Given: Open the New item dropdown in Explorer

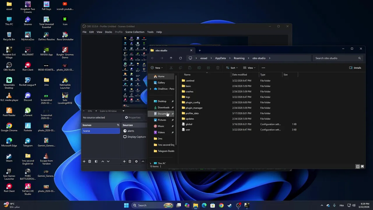Looking at the screenshot, I should pyautogui.click(x=156, y=68).
